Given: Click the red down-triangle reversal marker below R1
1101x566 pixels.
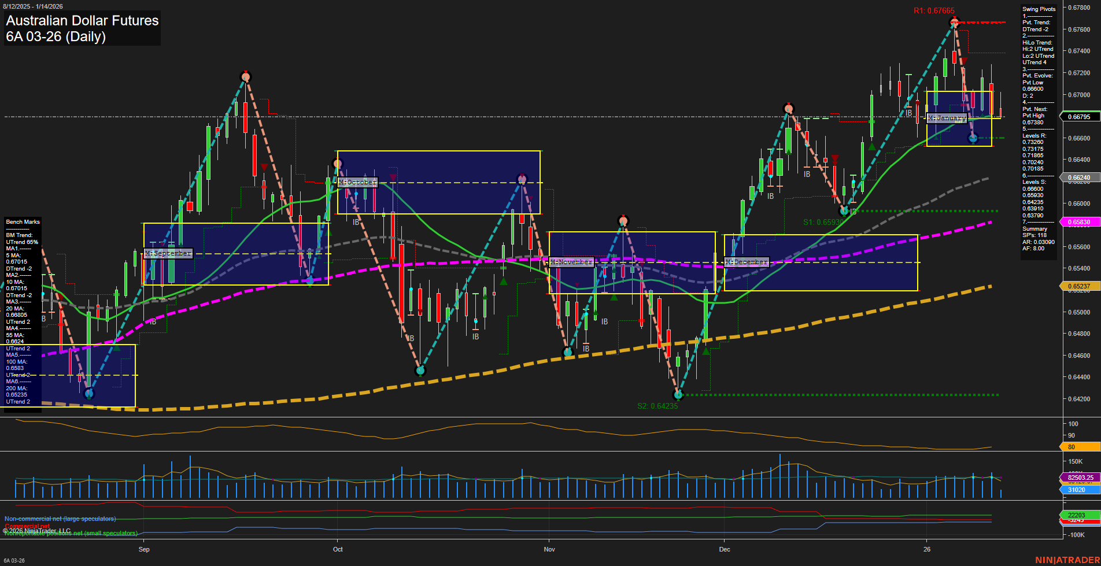Looking at the screenshot, I should pyautogui.click(x=963, y=60).
